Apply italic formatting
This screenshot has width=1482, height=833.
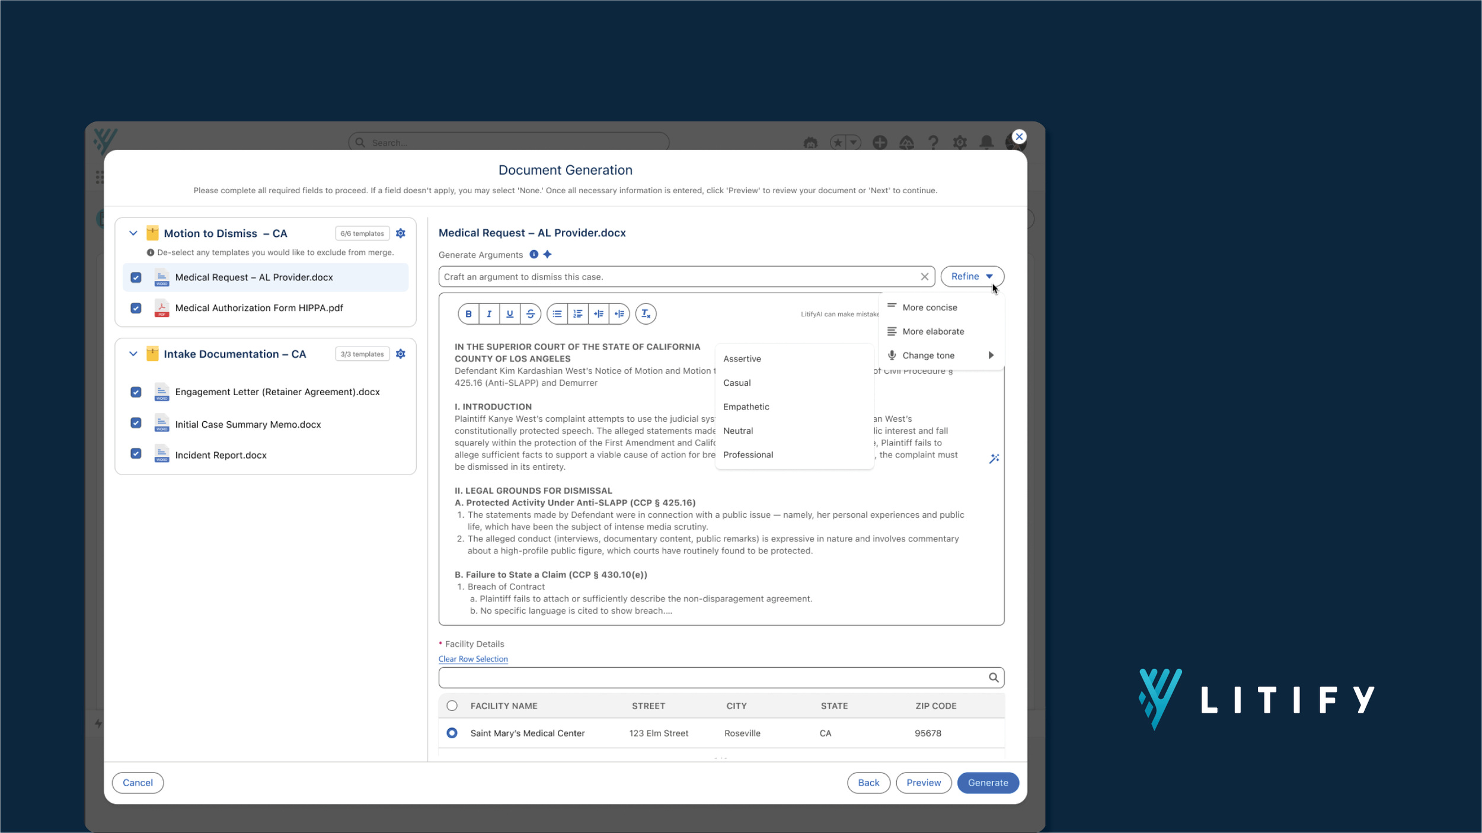click(489, 314)
